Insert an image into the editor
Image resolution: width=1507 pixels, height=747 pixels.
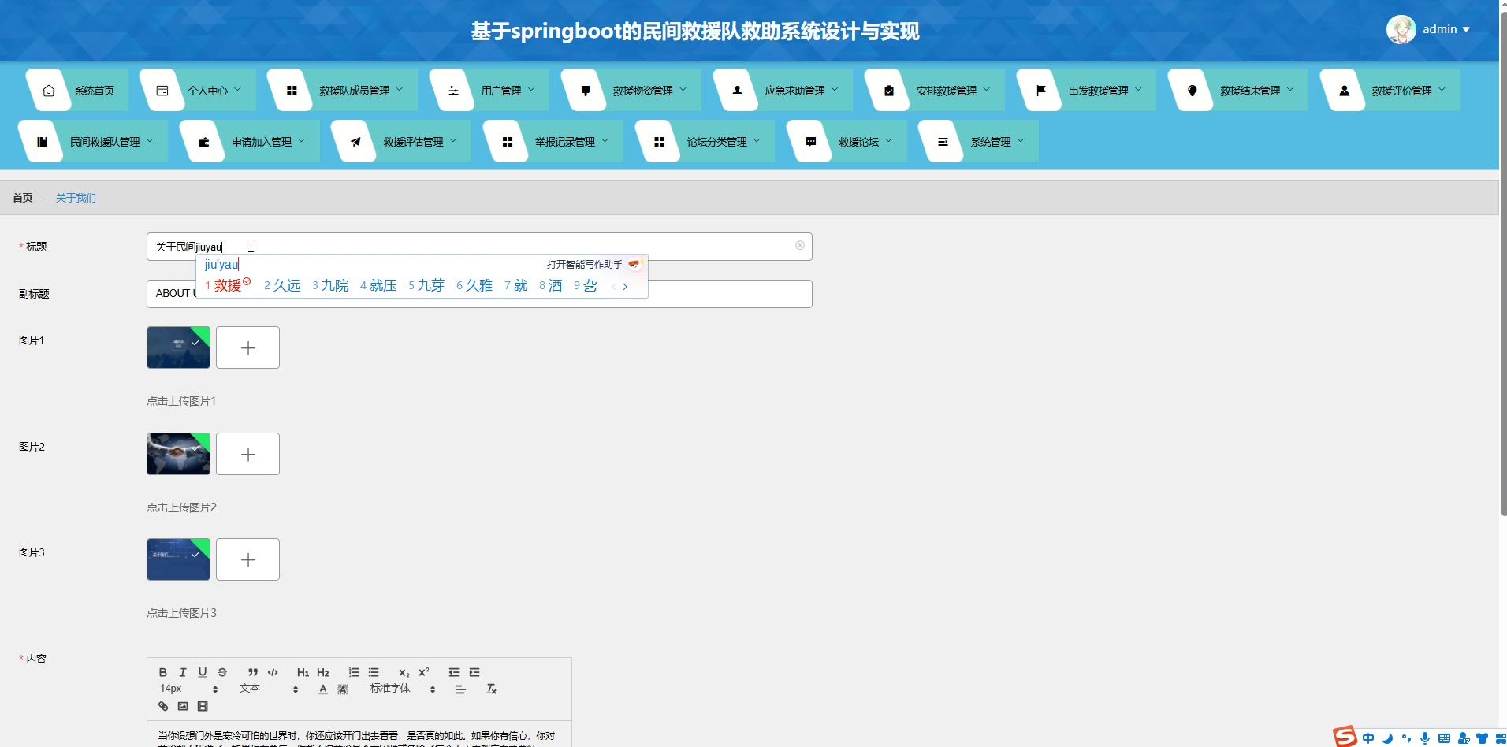click(x=183, y=706)
